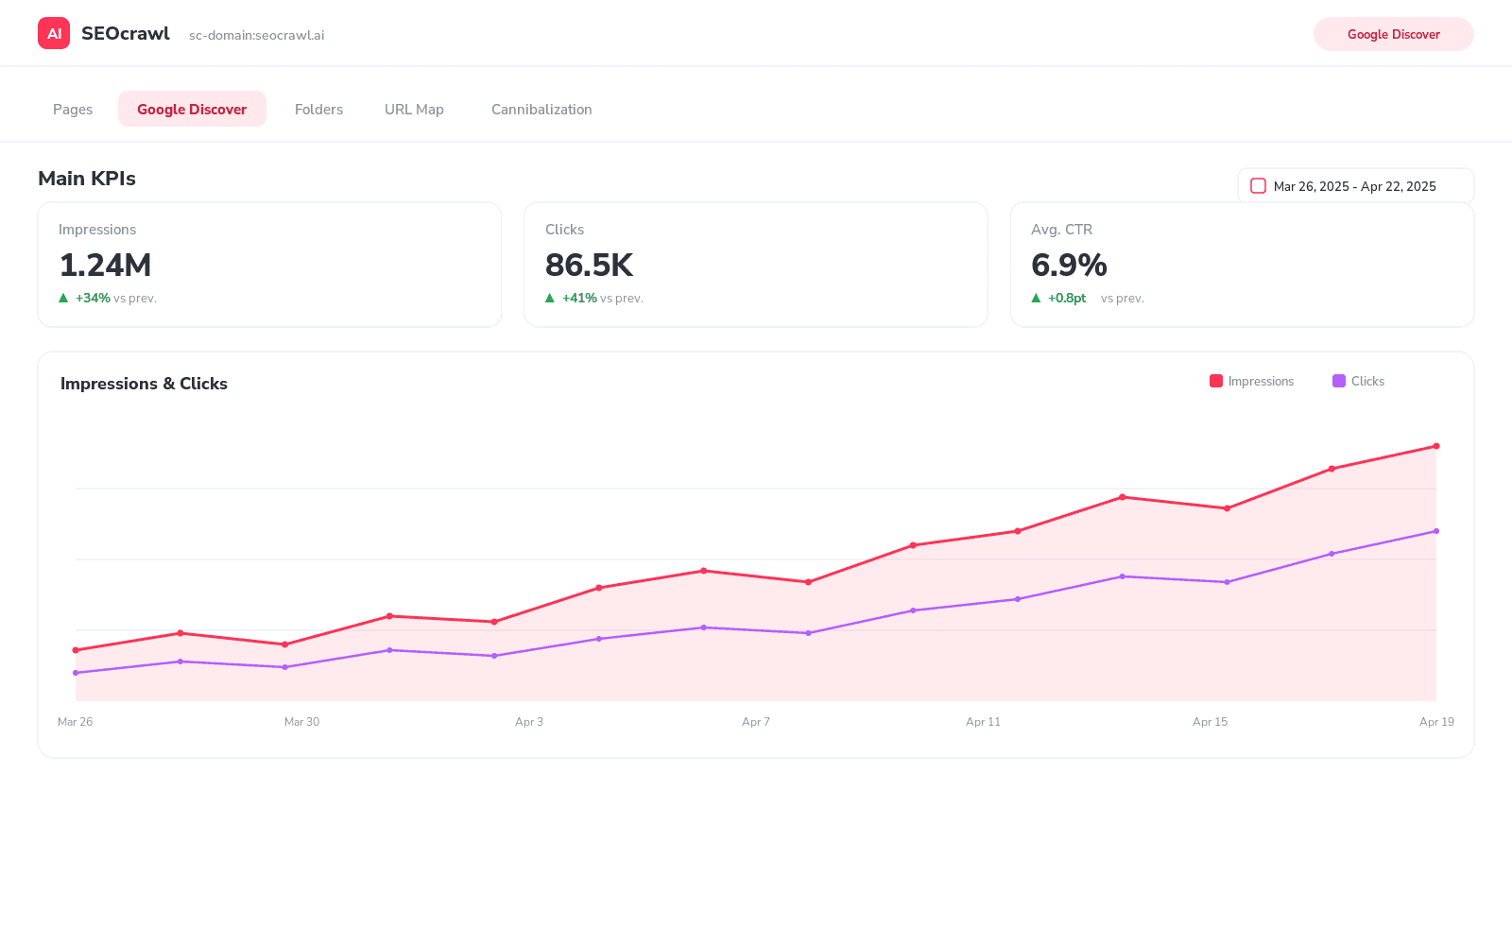Click the Main KPIs heading

tap(87, 179)
